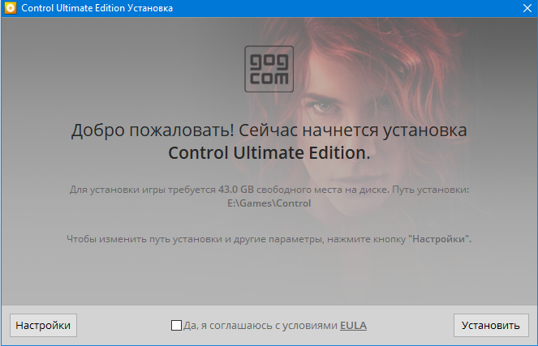Click the bold Control Ultimate Edition heading

pos(269,153)
